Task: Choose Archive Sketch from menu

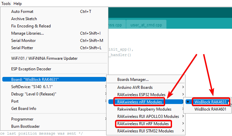Action: pyautogui.click(x=24, y=19)
